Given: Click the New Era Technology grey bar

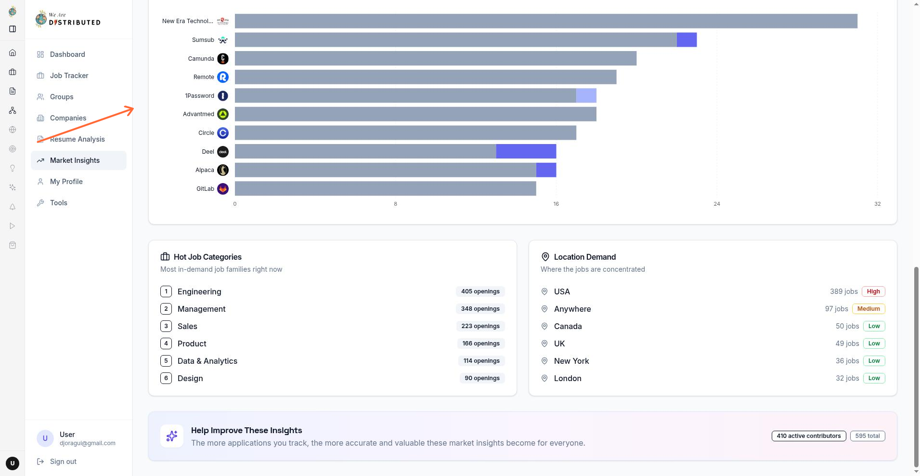Looking at the screenshot, I should [546, 21].
